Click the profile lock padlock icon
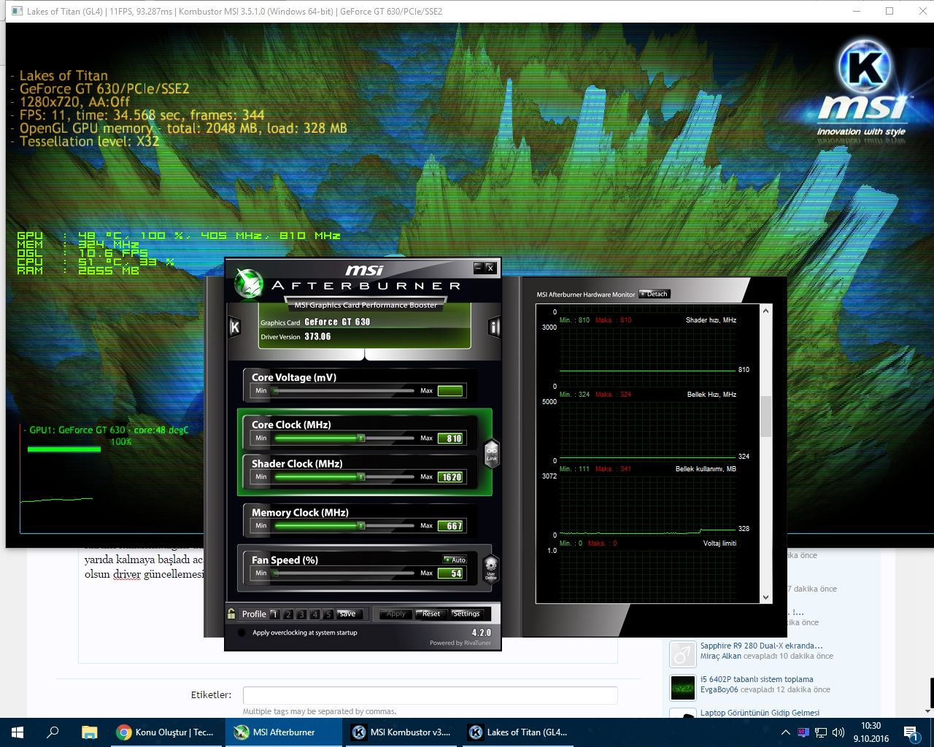This screenshot has width=934, height=747. pyautogui.click(x=231, y=614)
